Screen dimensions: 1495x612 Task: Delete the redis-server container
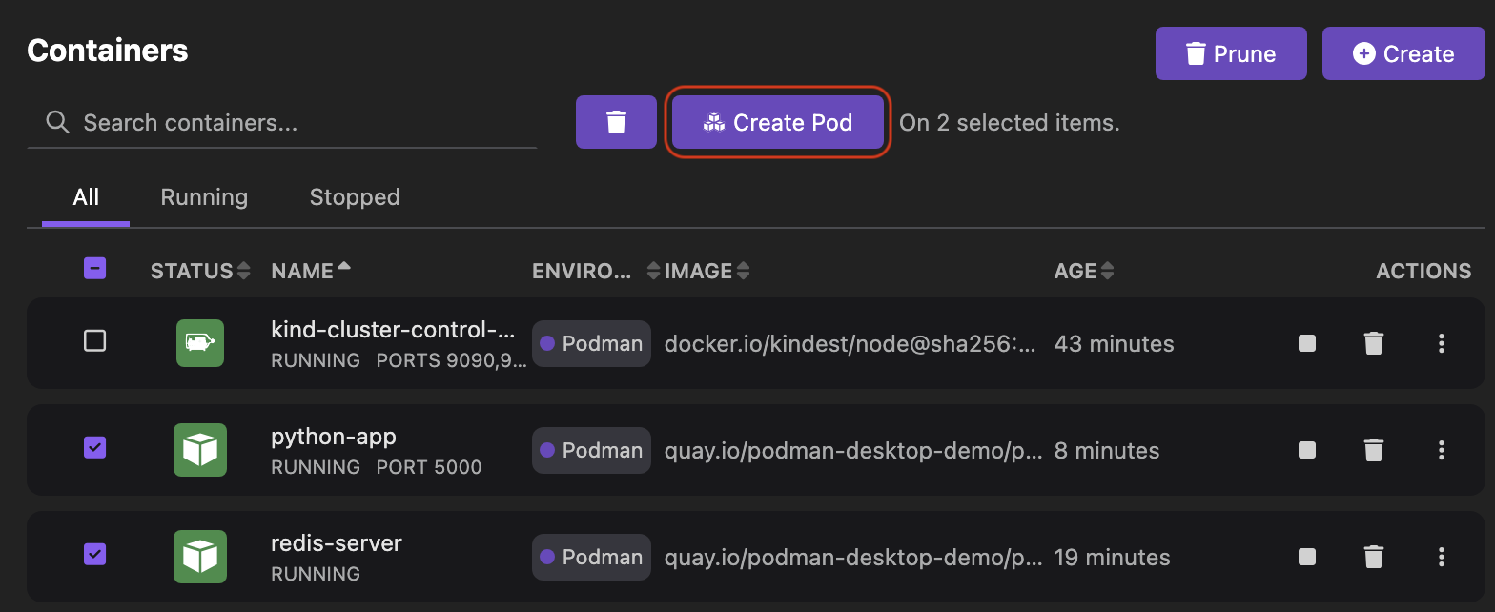[1373, 557]
